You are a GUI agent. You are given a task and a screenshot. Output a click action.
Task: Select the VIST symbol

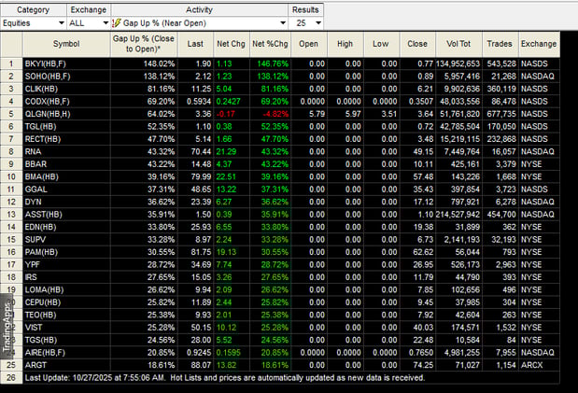coord(34,328)
